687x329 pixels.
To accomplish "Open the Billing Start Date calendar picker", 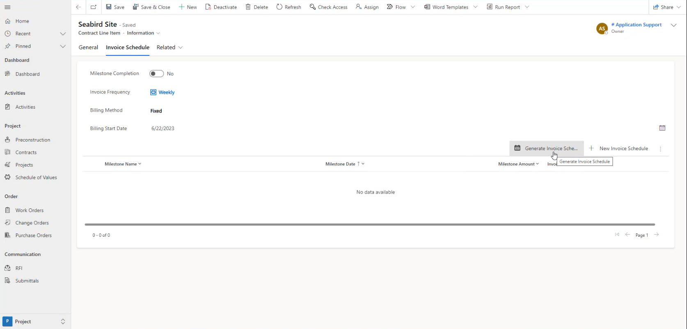I will pos(662,128).
